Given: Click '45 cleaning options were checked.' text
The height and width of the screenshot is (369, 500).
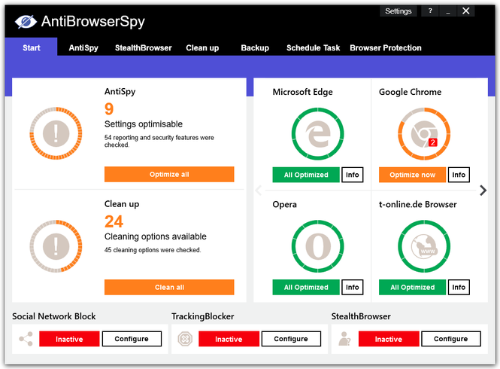Looking at the screenshot, I should click(153, 250).
